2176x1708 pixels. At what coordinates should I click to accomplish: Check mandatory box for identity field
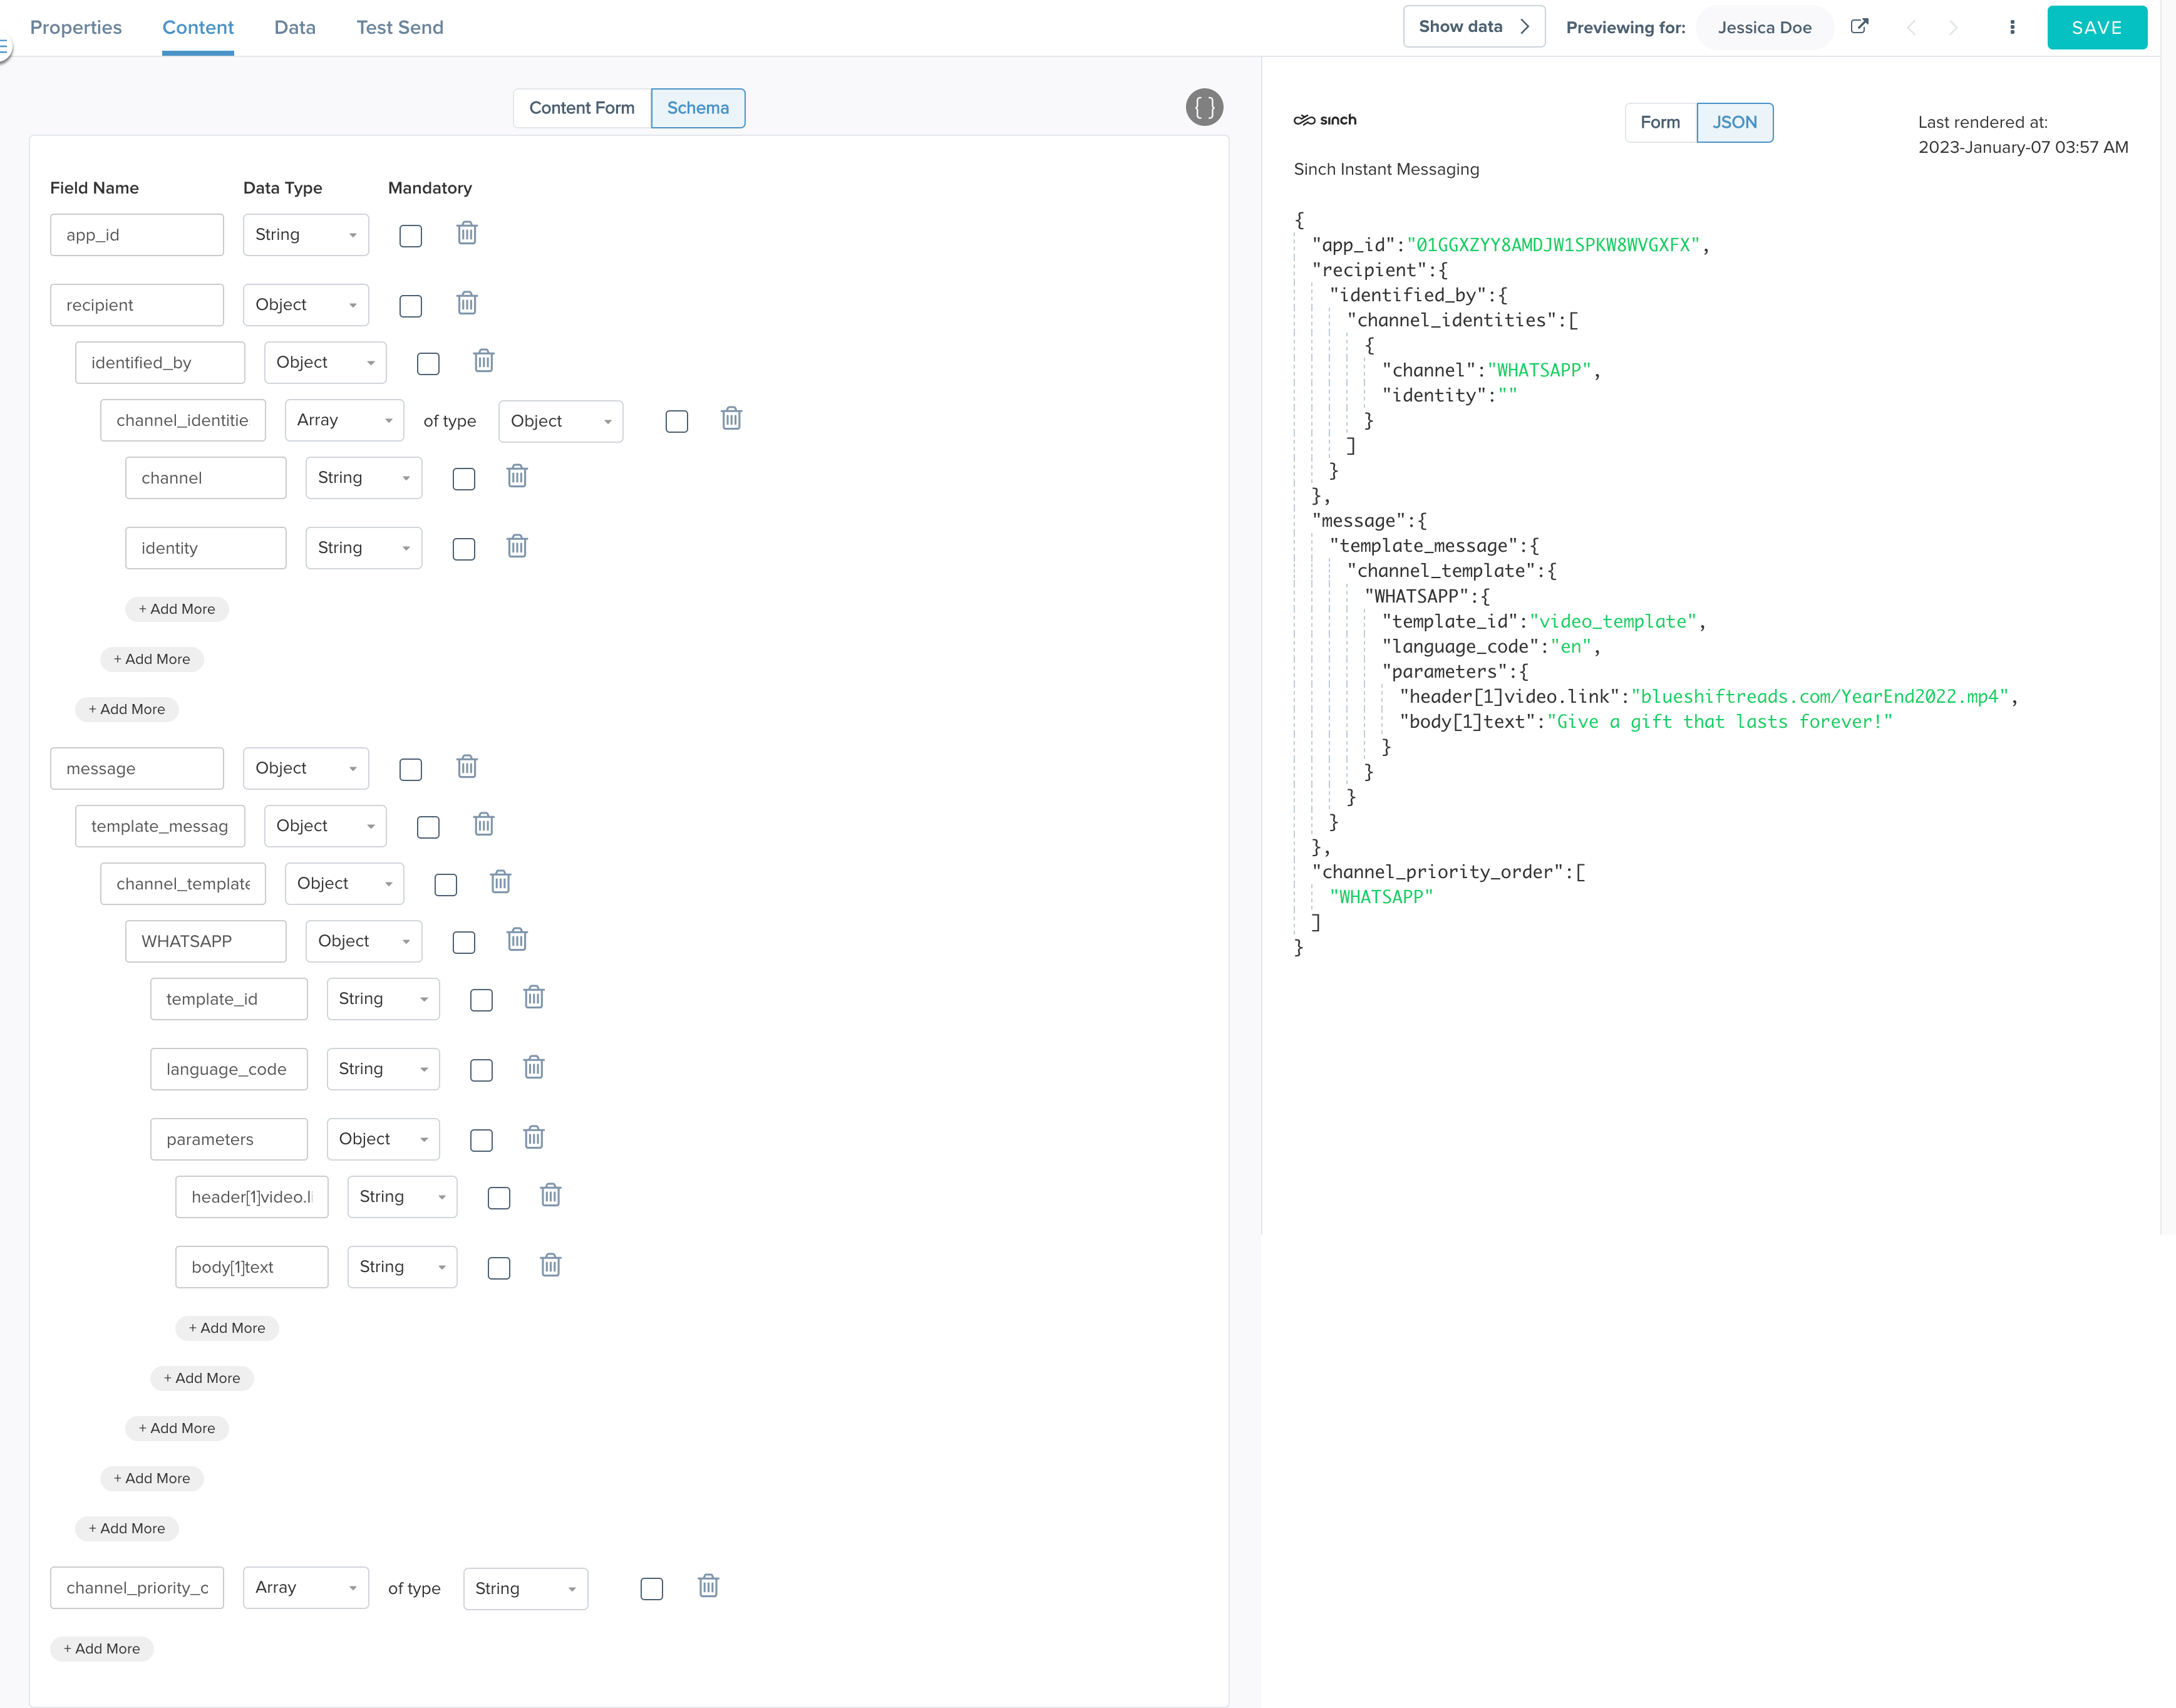pos(463,549)
